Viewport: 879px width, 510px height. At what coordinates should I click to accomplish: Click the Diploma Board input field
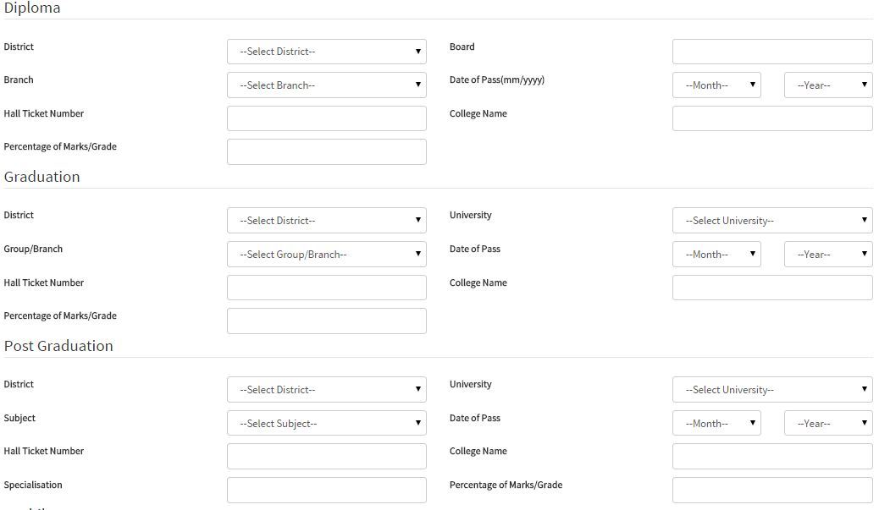771,52
